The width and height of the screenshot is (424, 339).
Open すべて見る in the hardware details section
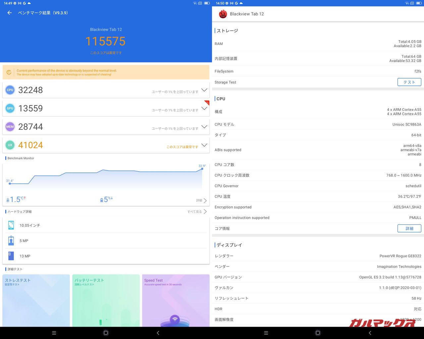[x=195, y=212]
